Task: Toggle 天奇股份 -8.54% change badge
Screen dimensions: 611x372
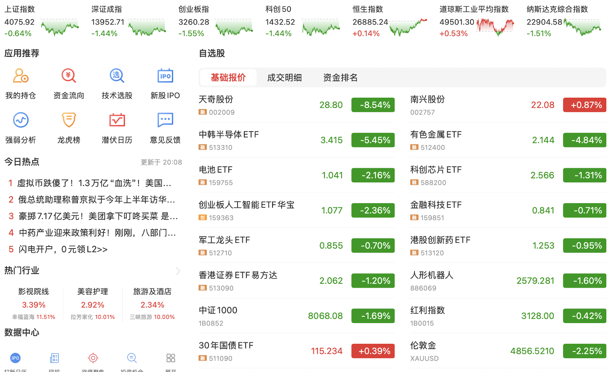Action: coord(373,105)
